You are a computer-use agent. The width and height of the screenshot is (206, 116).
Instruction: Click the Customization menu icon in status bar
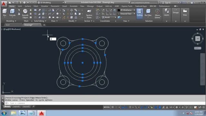(x=203, y=107)
